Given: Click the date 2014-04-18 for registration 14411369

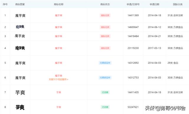Looking at the screenshot, I should pyautogui.click(x=154, y=15).
